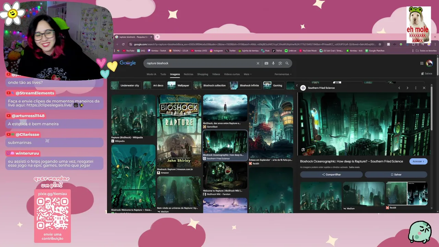This screenshot has width=439, height=247.
Task: Open the Google apps grid icon
Action: [x=422, y=63]
